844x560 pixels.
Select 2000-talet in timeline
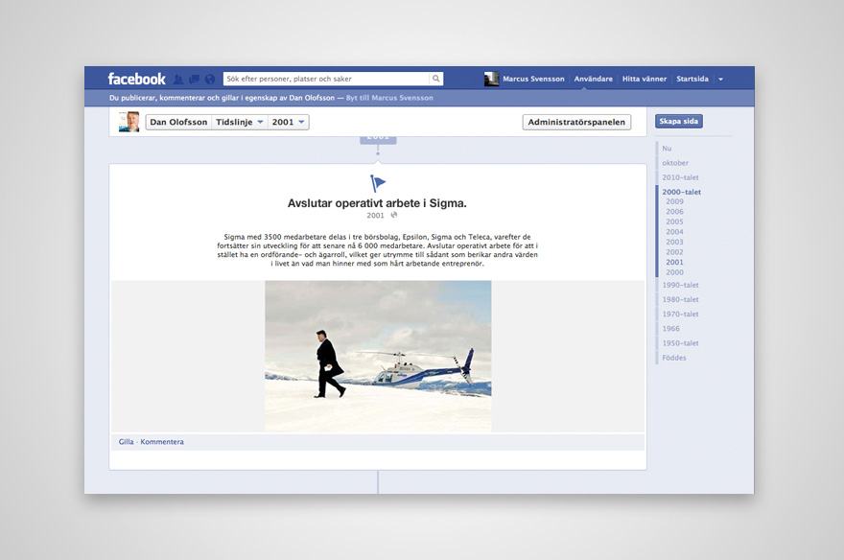682,192
